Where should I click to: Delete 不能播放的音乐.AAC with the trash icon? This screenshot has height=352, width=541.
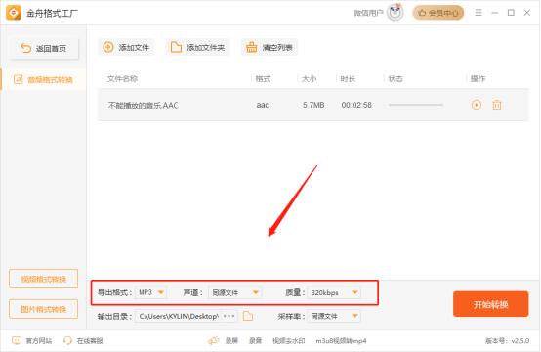[x=497, y=105]
